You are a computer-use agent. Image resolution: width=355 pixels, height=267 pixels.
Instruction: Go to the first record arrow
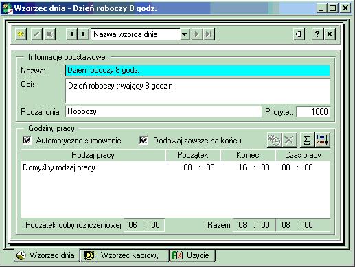(x=71, y=34)
